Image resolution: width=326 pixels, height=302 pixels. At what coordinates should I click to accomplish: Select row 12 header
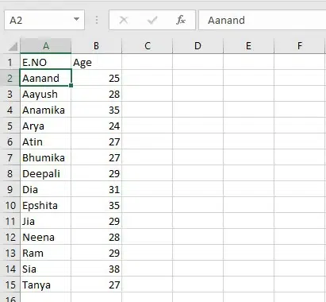pos(10,237)
